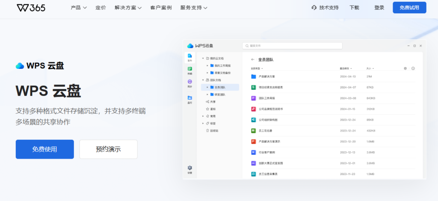
Task: Click the 免费试用 button in header
Action: [409, 8]
